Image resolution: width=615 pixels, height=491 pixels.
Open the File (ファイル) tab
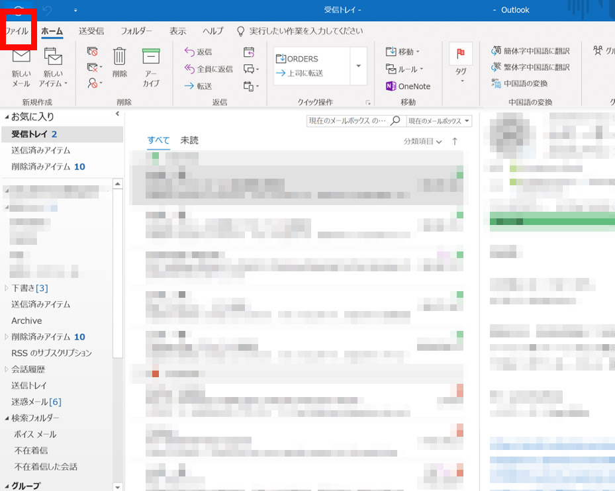coord(17,31)
